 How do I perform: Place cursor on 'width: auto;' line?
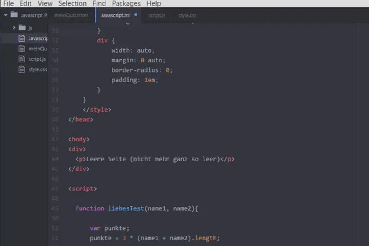click(133, 50)
